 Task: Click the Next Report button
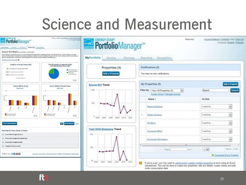point(69,124)
